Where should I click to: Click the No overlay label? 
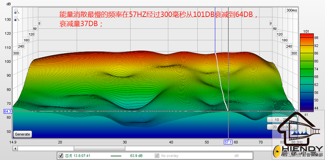170,156
